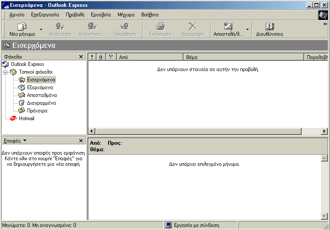Select the Τοπικοί φάκελοι folder

36,72
